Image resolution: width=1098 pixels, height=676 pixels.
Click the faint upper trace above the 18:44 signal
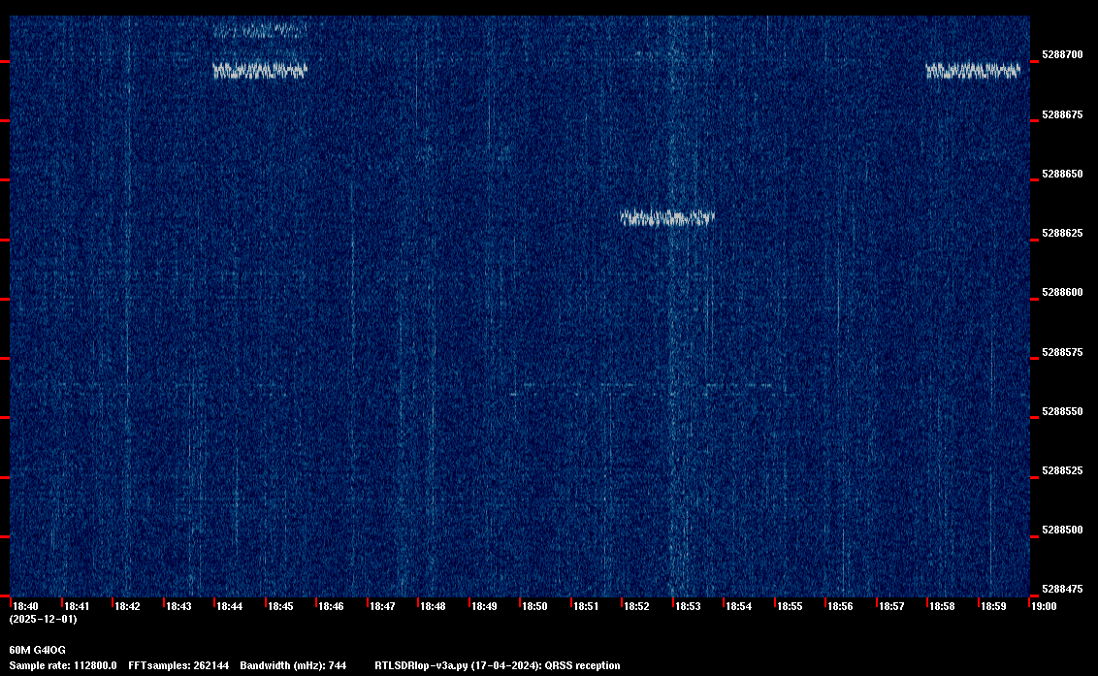click(260, 31)
